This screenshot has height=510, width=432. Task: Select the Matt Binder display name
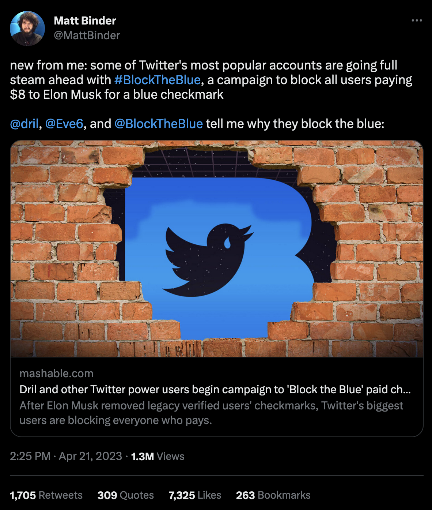click(x=85, y=21)
